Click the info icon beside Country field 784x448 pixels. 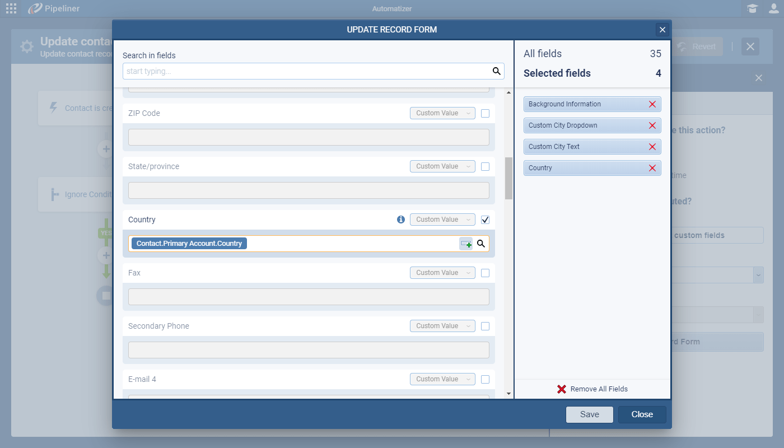(x=401, y=220)
